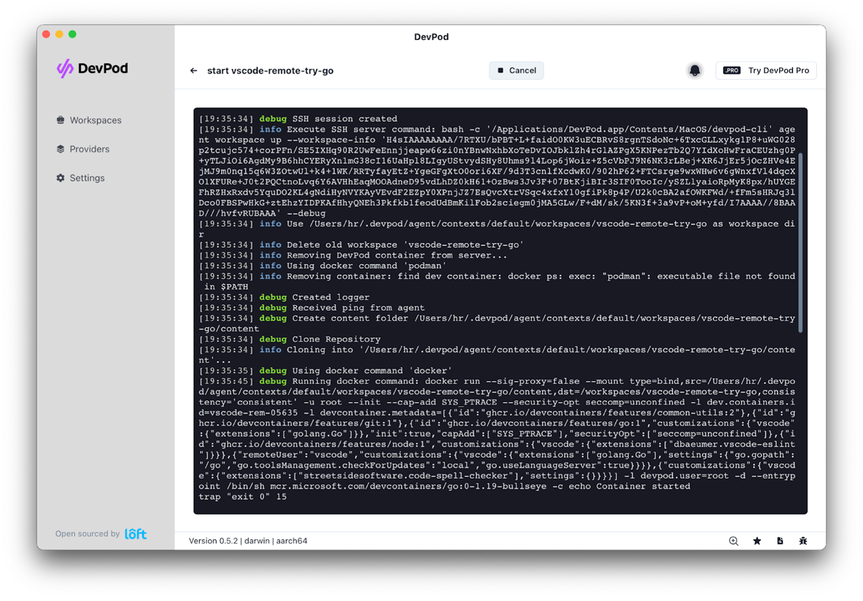
Task: Click the DevPod logo in sidebar
Action: point(92,69)
